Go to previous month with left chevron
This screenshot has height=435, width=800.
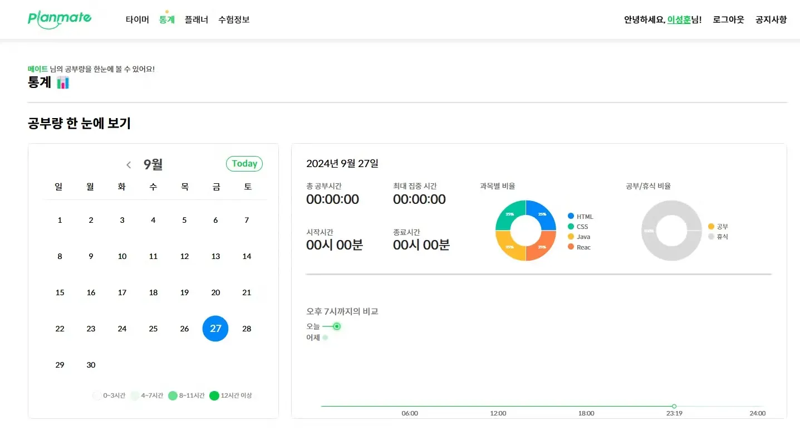point(129,164)
